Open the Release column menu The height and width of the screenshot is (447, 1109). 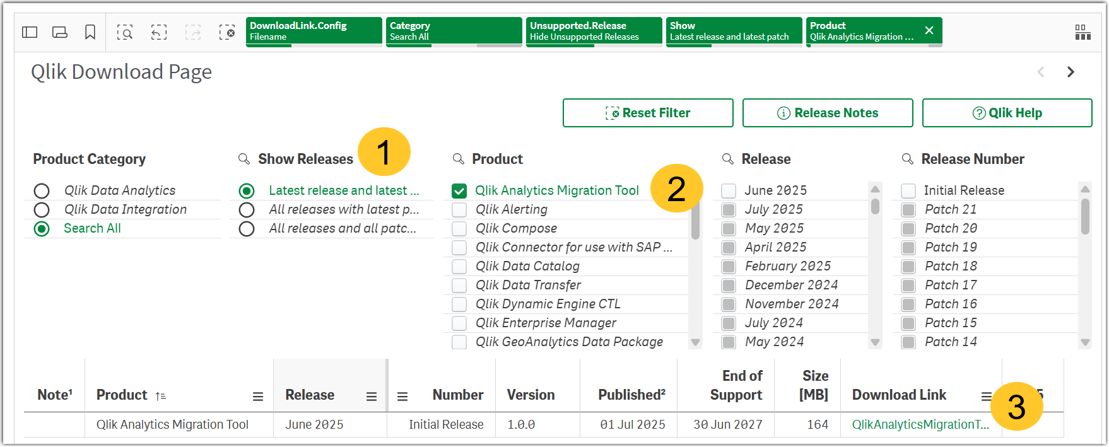[372, 397]
